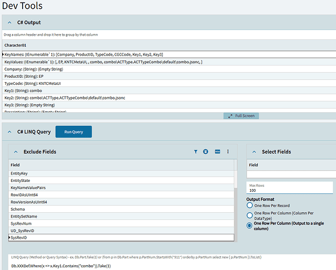The width and height of the screenshot is (336, 270).
Task: Select the 'KeyValues' output row
Action: (x=169, y=62)
